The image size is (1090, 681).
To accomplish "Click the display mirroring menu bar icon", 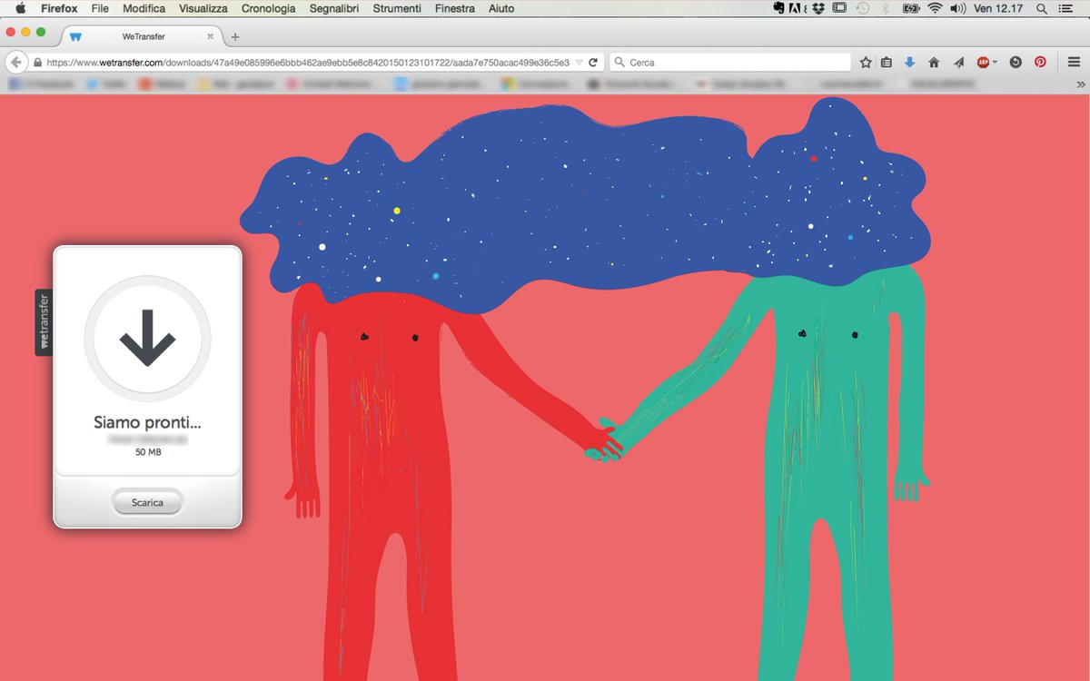I will coord(840,8).
